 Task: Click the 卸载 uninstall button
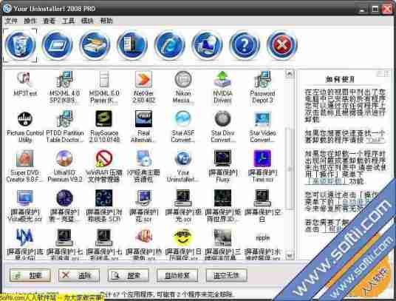coord(30,275)
